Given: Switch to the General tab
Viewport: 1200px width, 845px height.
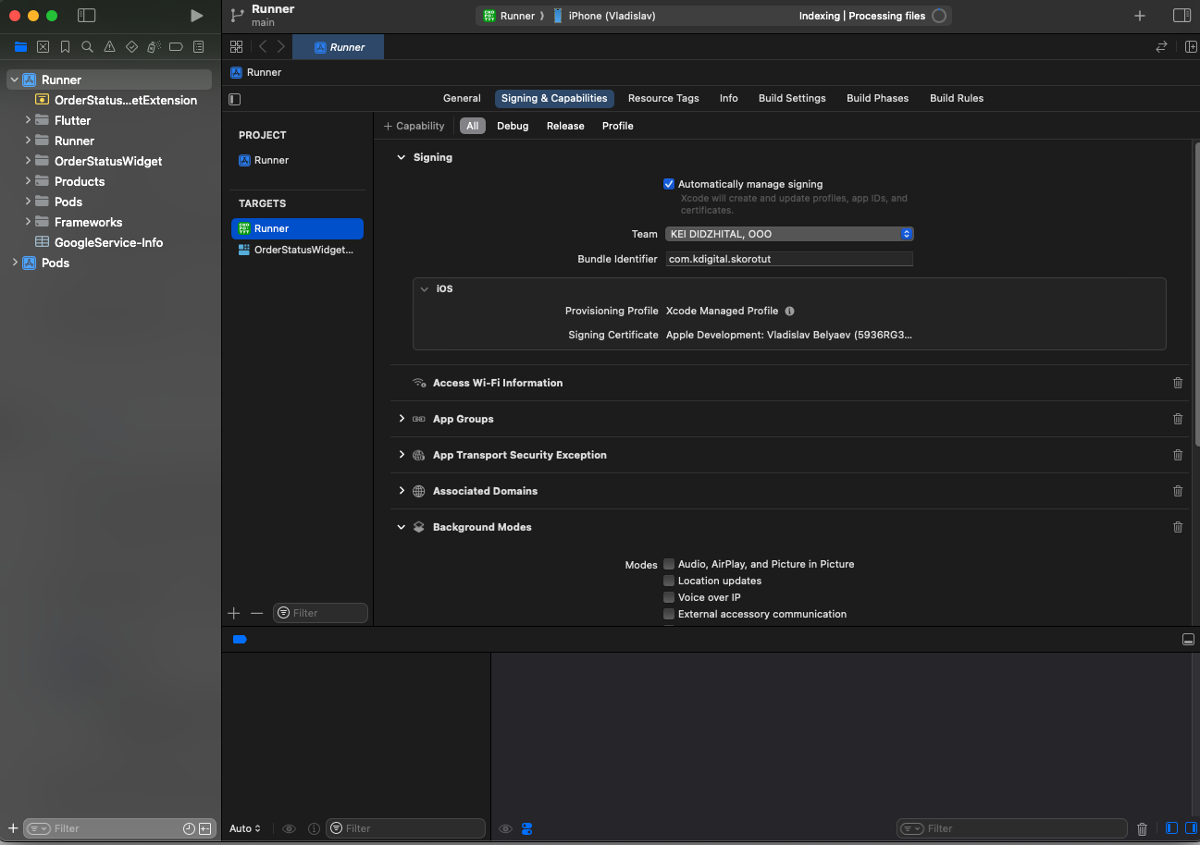Looking at the screenshot, I should coord(462,98).
